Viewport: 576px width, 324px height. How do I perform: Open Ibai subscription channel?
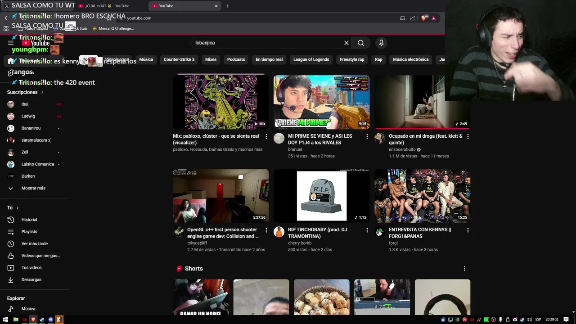35,104
